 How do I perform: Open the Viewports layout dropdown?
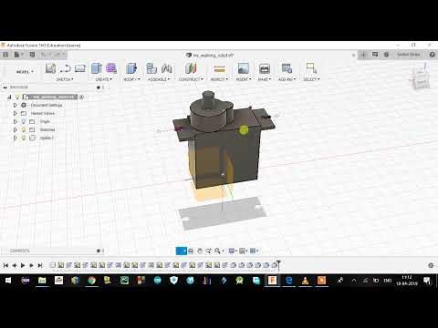coord(254,251)
